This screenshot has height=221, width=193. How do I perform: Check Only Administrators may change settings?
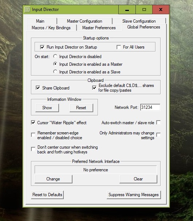point(158,135)
